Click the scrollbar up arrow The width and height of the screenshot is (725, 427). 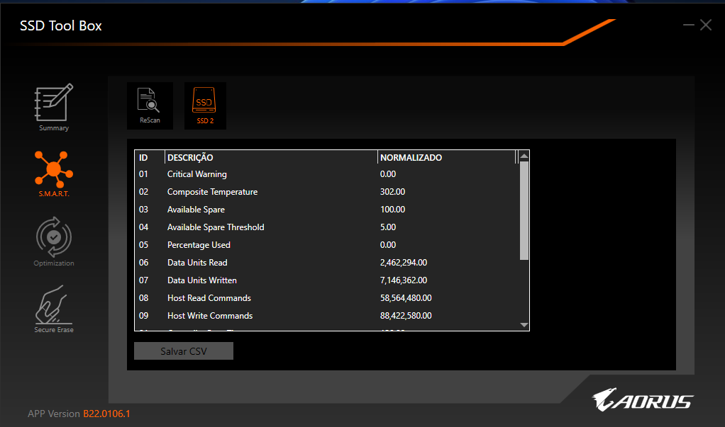click(524, 154)
